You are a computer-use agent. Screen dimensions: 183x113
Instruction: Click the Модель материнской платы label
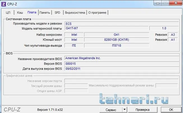42,28
